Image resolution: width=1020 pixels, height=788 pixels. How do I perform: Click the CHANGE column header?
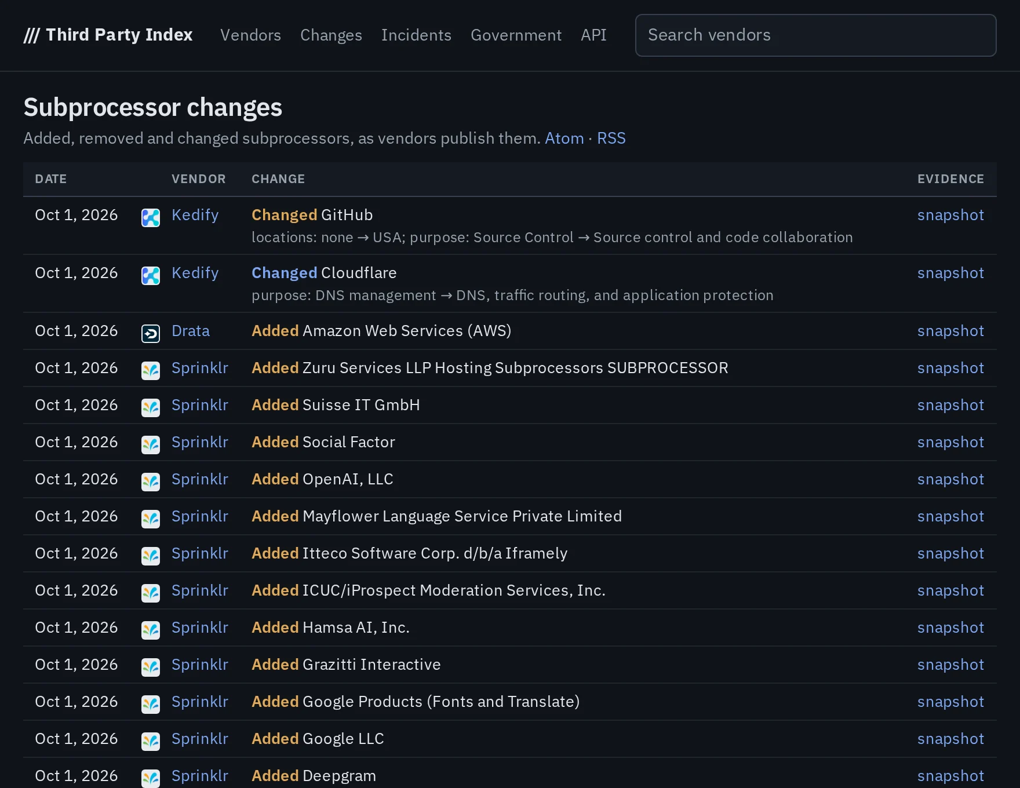coord(278,179)
